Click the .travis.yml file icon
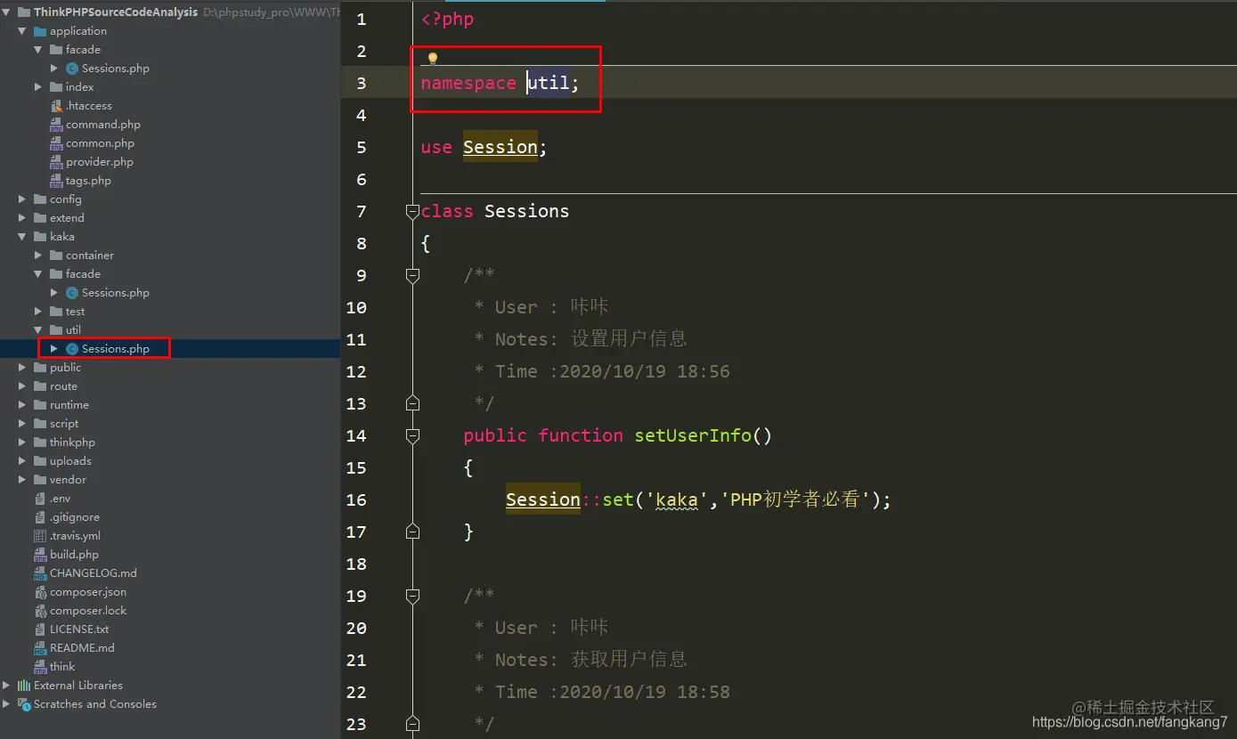Viewport: 1237px width, 739px height. (x=40, y=536)
